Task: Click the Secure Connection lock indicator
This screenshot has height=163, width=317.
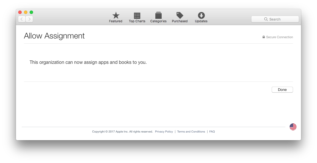Action: pyautogui.click(x=278, y=37)
